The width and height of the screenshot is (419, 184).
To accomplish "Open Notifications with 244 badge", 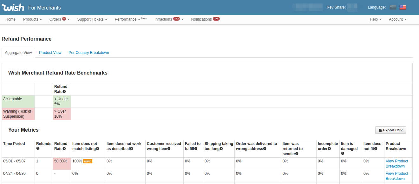I will point(205,19).
